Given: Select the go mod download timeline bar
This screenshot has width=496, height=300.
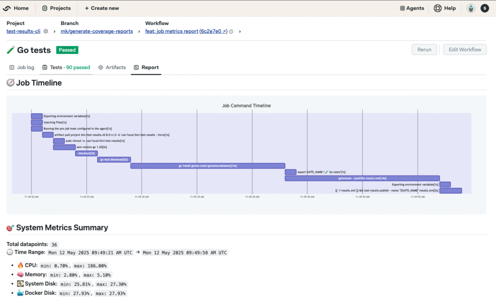Looking at the screenshot, I should point(114,160).
